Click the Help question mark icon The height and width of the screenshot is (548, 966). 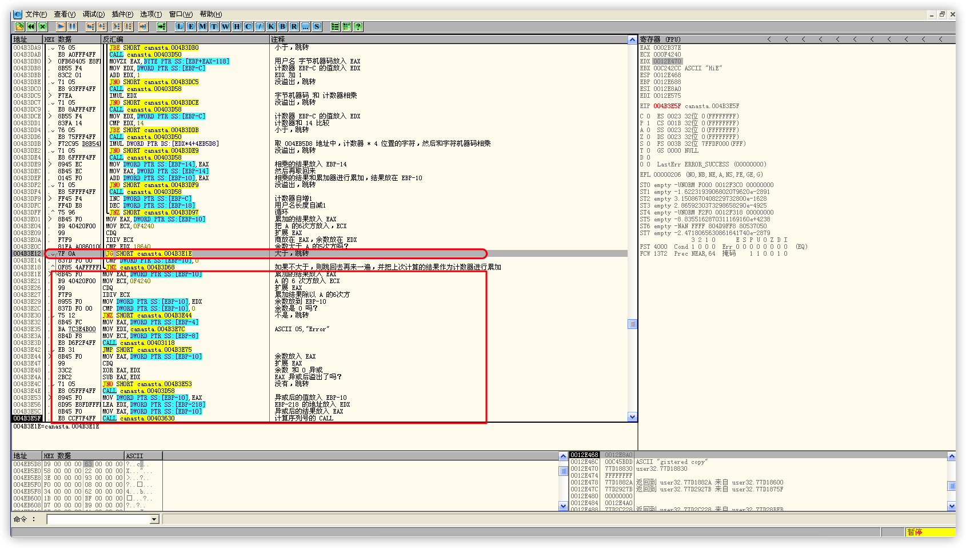tap(358, 26)
